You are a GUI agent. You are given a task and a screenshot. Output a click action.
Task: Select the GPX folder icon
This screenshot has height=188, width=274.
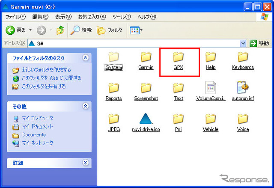coord(178,57)
